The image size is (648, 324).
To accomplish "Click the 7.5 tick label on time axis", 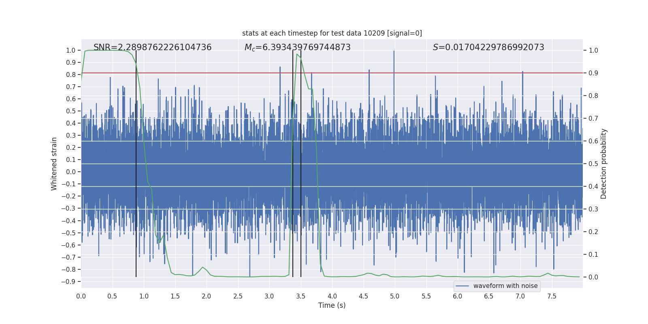I will 552,296.
